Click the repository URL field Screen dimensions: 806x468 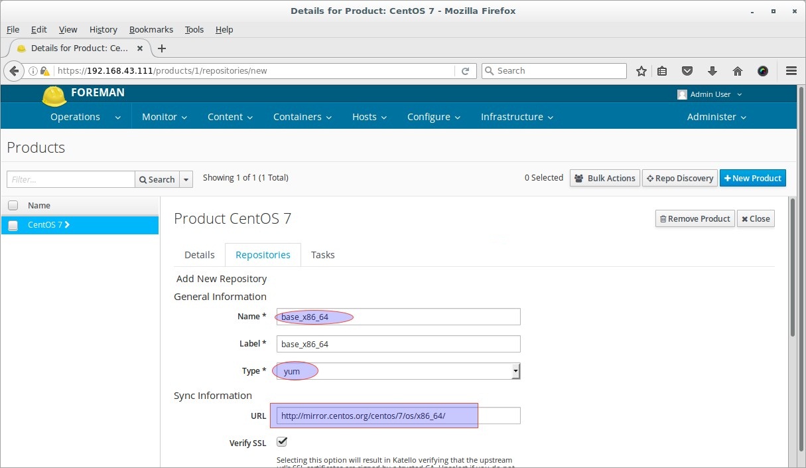[x=398, y=416]
